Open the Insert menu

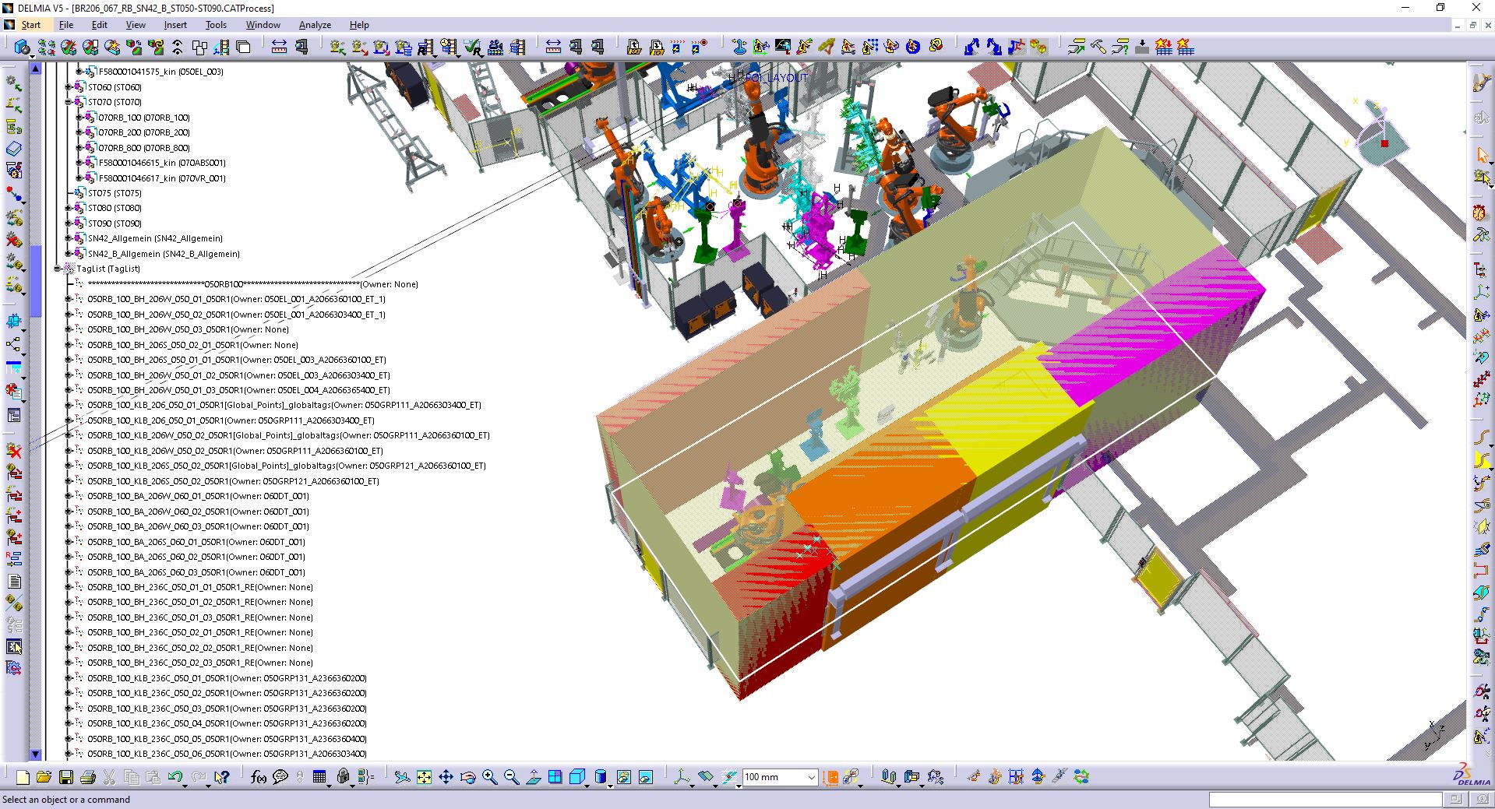[175, 25]
